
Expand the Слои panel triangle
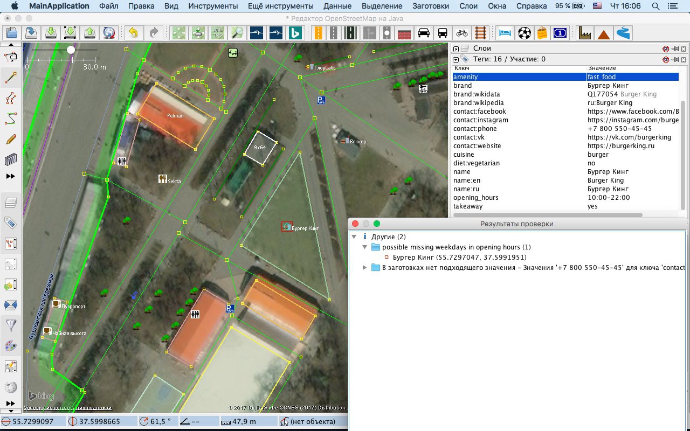(x=456, y=48)
